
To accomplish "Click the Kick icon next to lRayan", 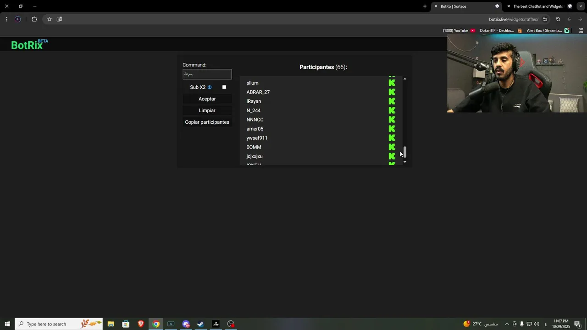I will click(x=392, y=101).
